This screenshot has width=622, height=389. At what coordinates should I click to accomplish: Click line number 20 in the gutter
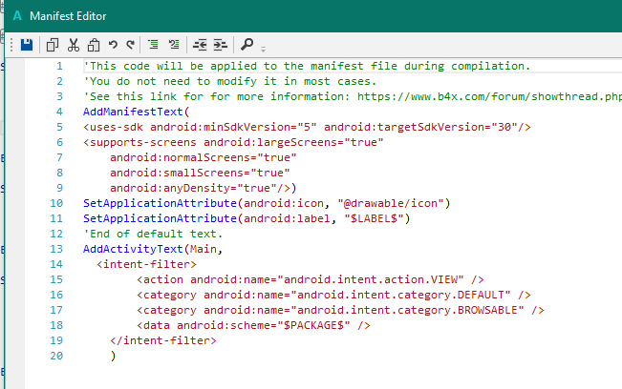pyautogui.click(x=56, y=356)
